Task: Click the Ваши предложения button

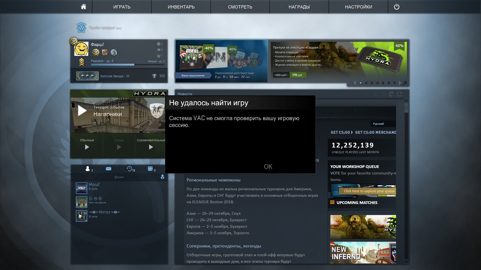Action: point(193,75)
